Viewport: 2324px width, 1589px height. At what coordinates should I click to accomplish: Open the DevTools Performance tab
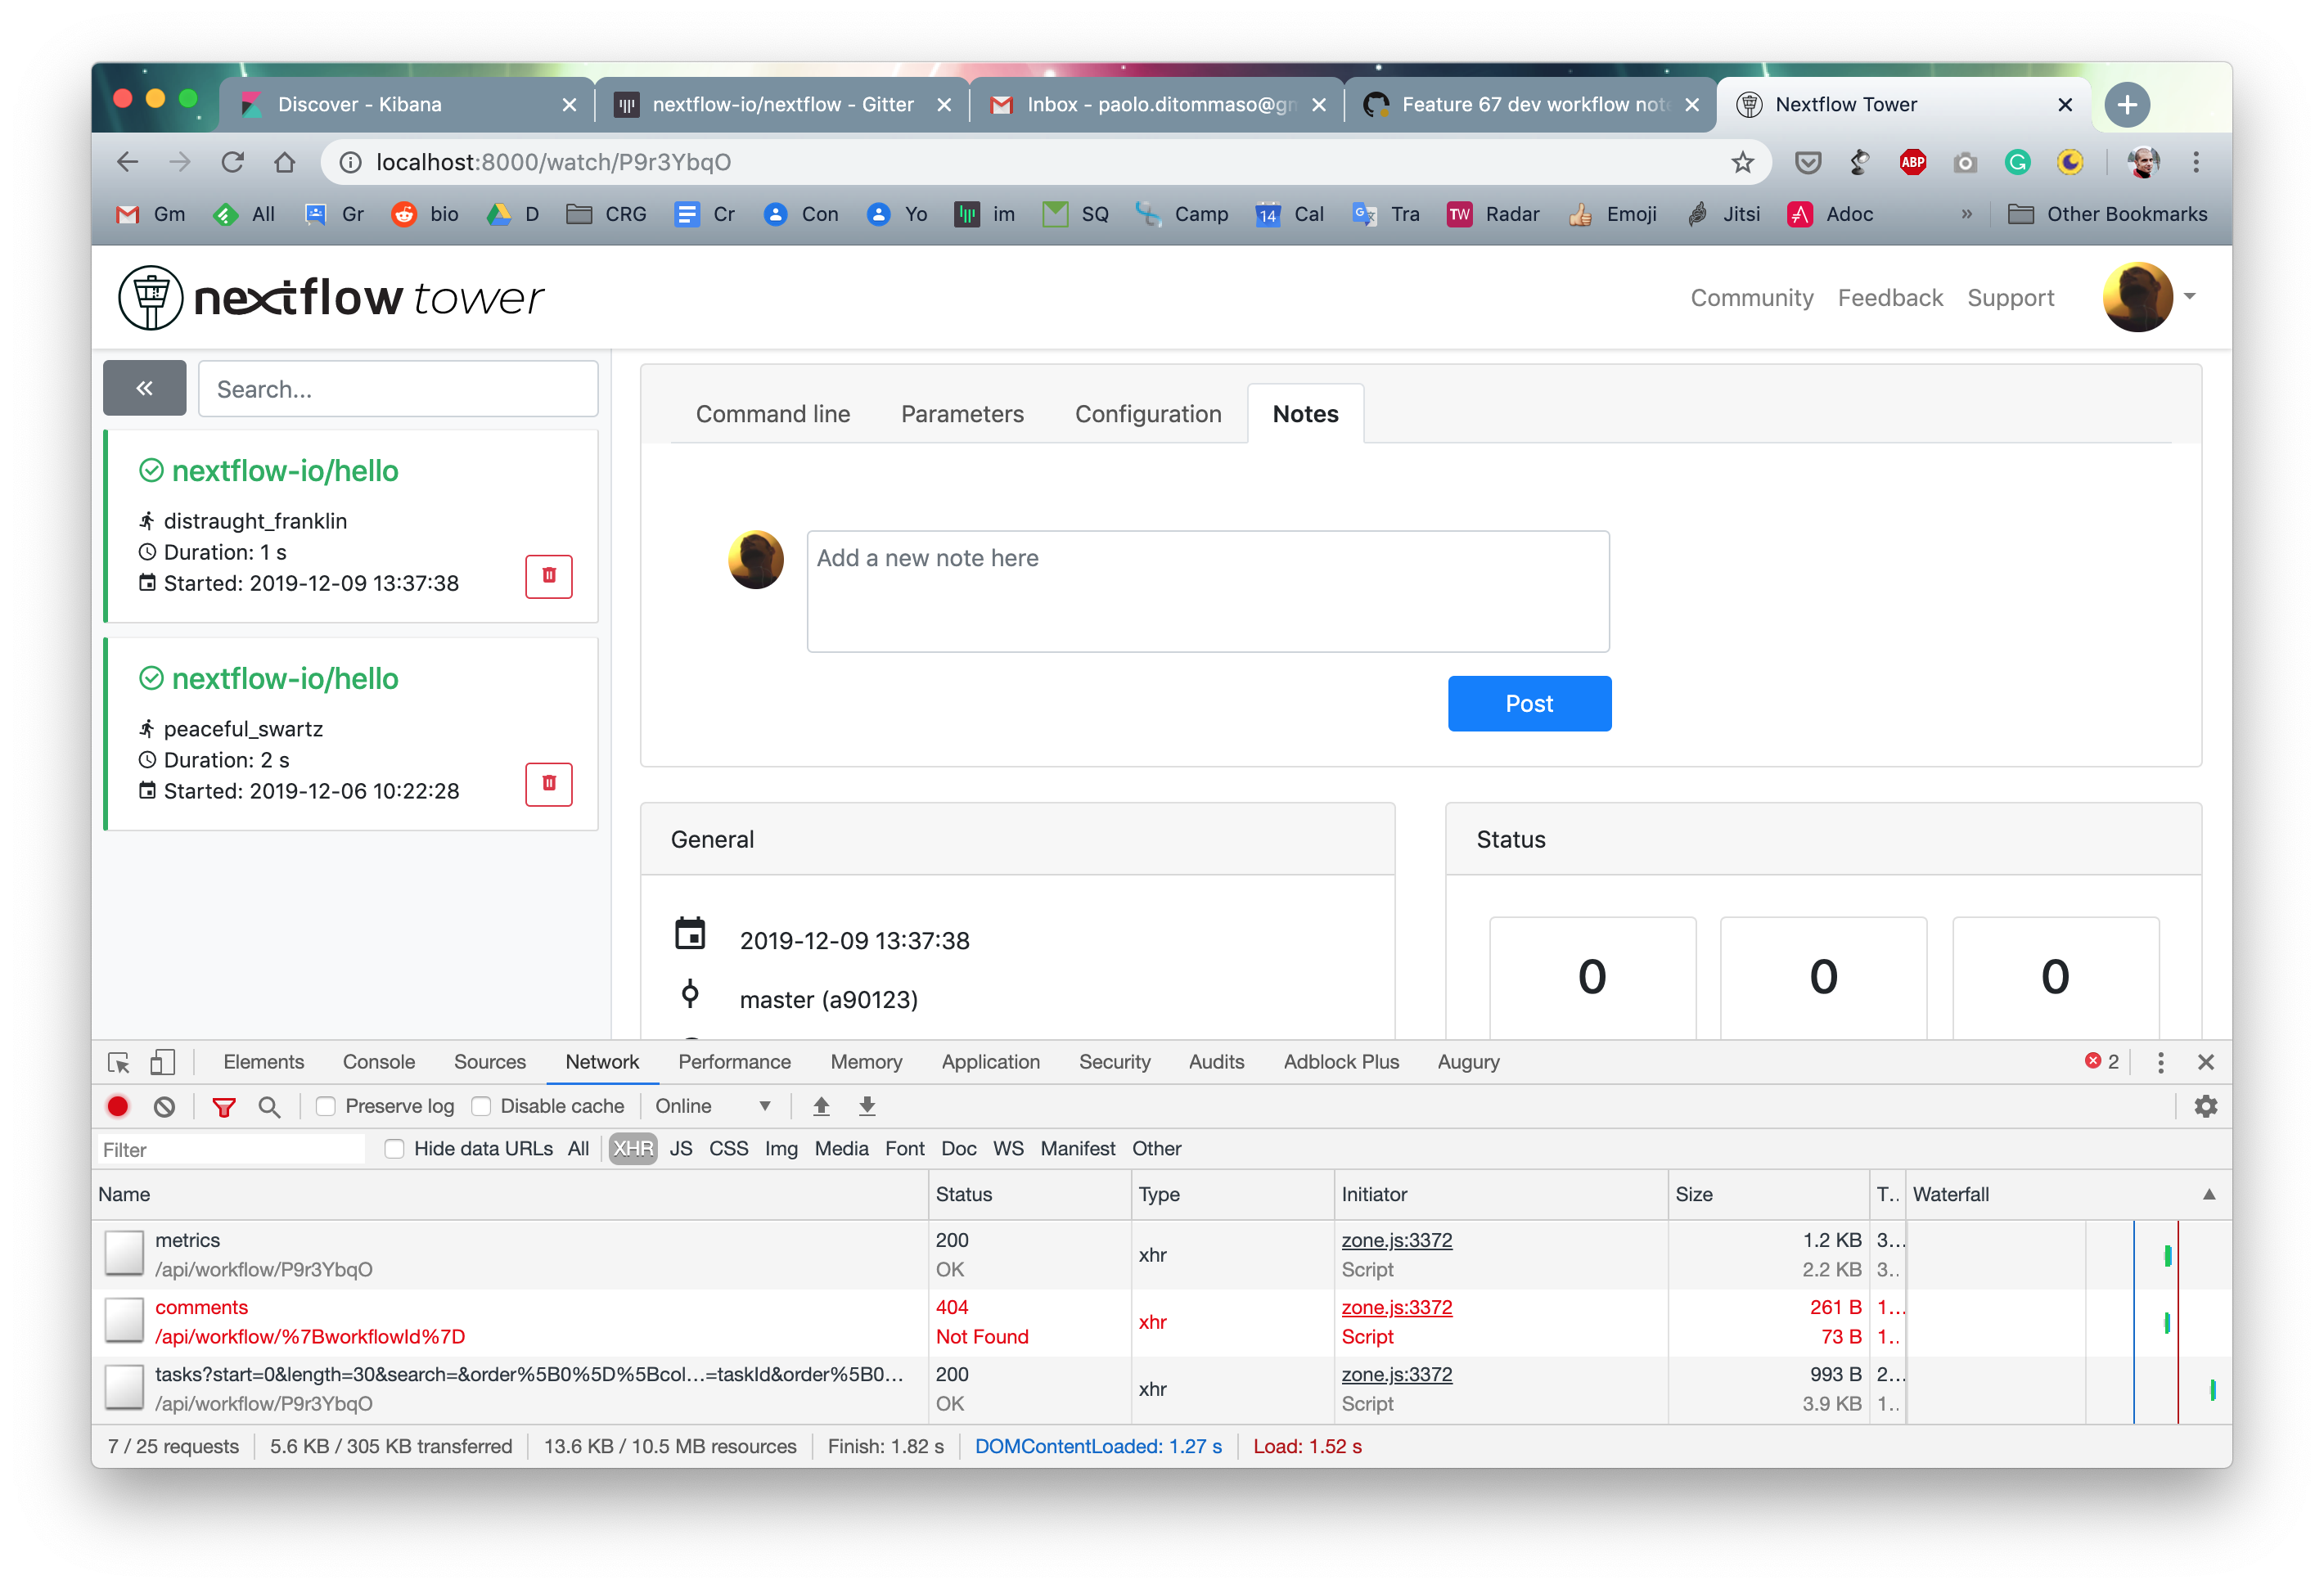pyautogui.click(x=734, y=1062)
